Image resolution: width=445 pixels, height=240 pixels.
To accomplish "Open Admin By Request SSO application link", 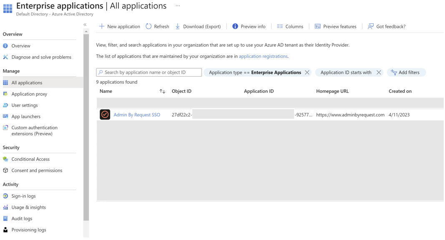I will click(137, 115).
